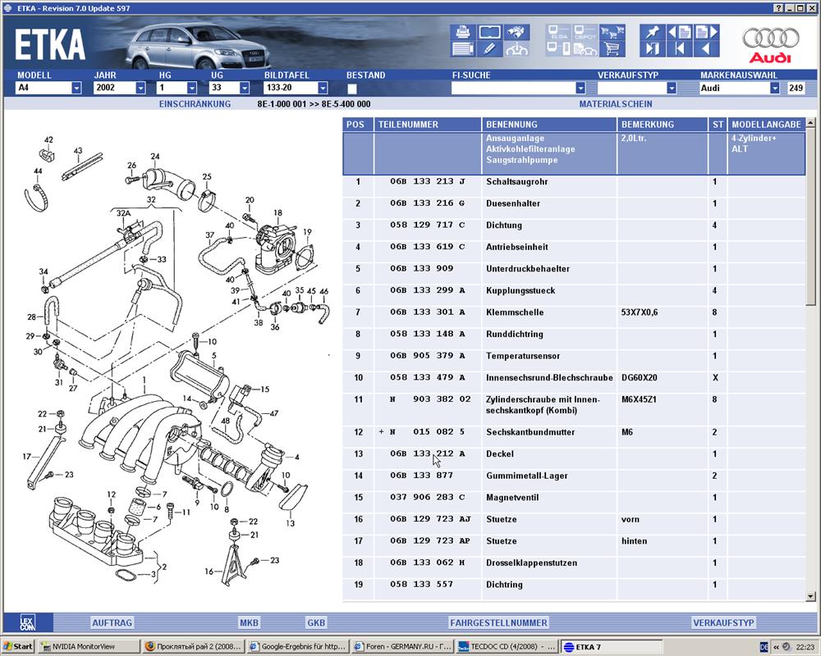Select part number 06B 133 619 C
Screen dimensions: 821x656
pos(427,247)
